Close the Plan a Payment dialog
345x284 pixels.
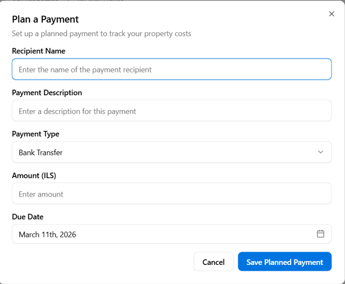coord(332,14)
